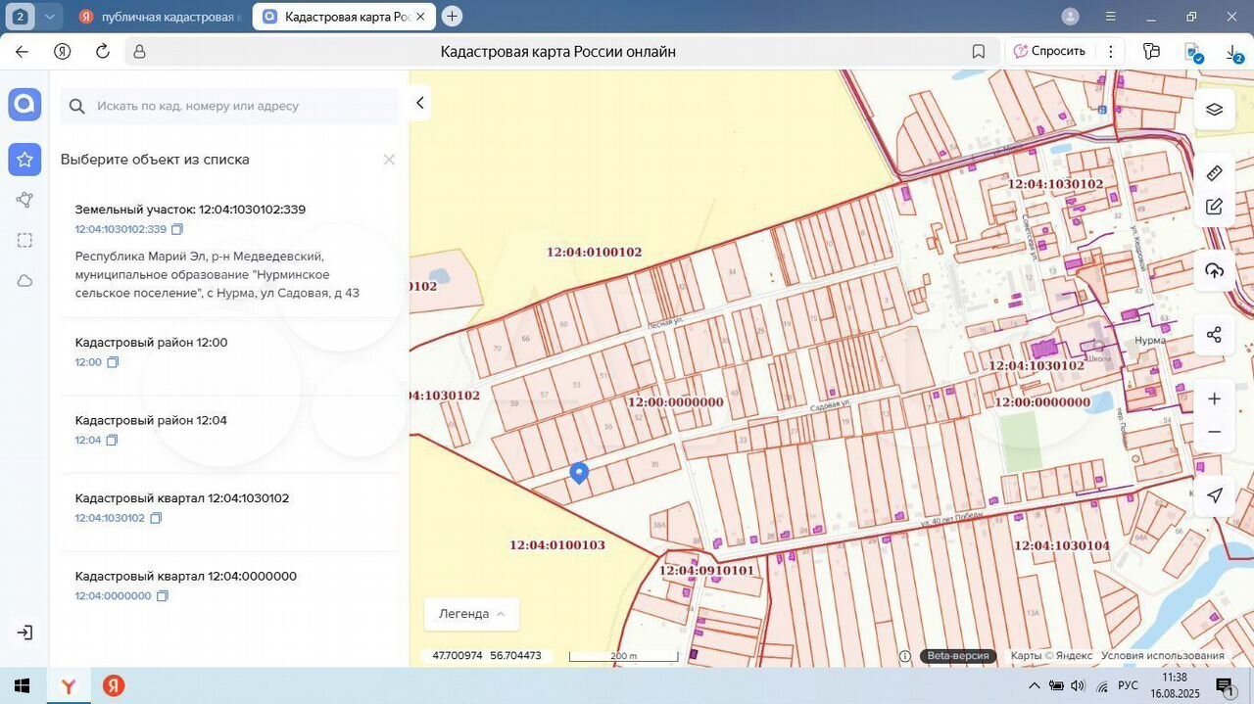Screen dimensions: 1254x704
Task: Locate me with the navigation arrow
Action: click(x=1215, y=495)
